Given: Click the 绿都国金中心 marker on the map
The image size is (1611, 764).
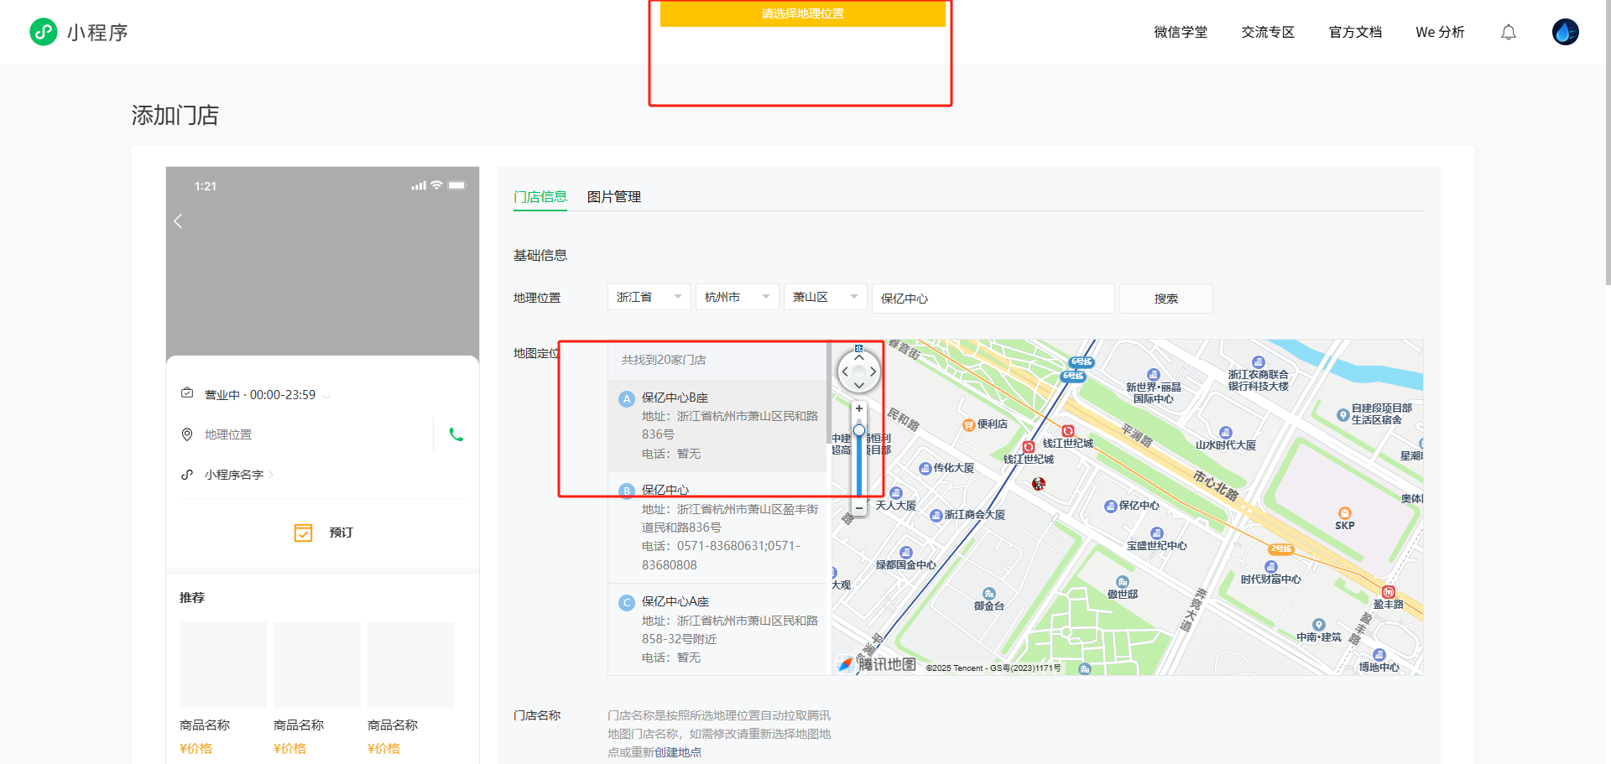Looking at the screenshot, I should (905, 553).
